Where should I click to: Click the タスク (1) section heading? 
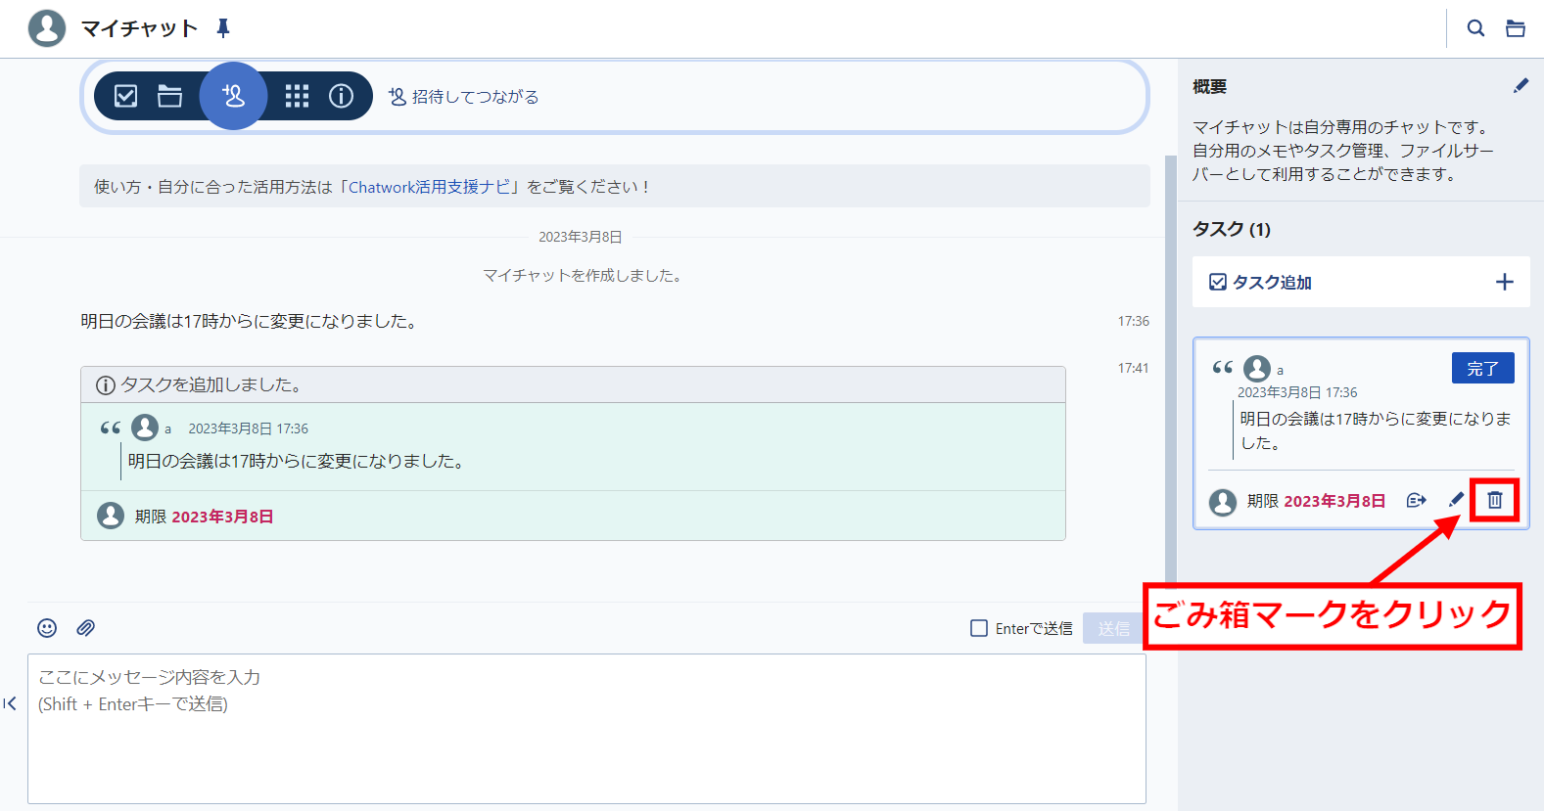1232,229
